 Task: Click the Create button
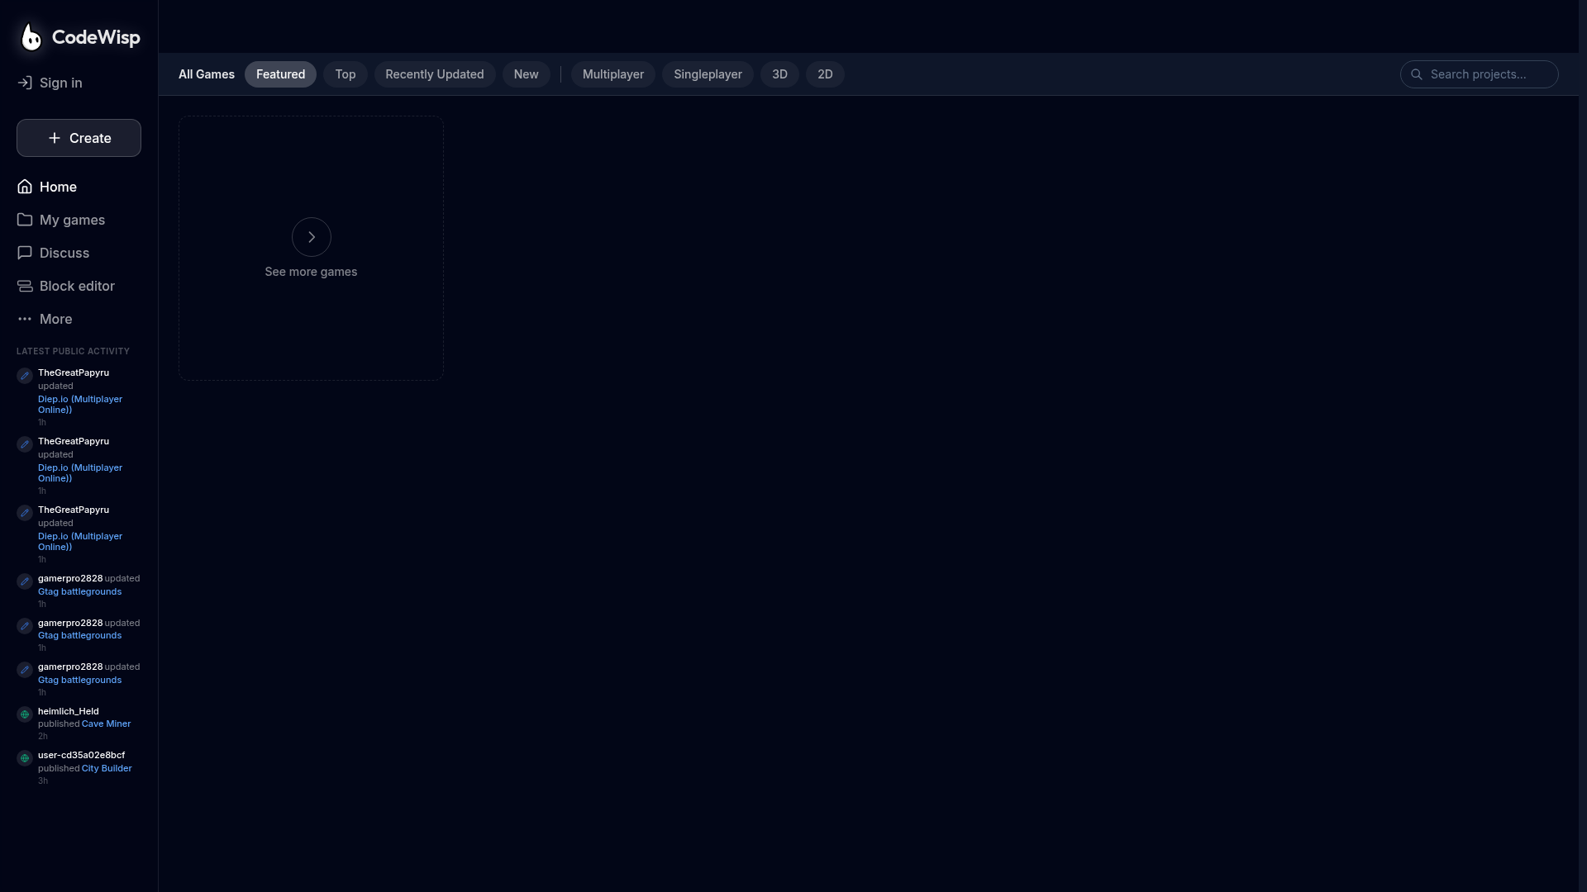pos(79,138)
